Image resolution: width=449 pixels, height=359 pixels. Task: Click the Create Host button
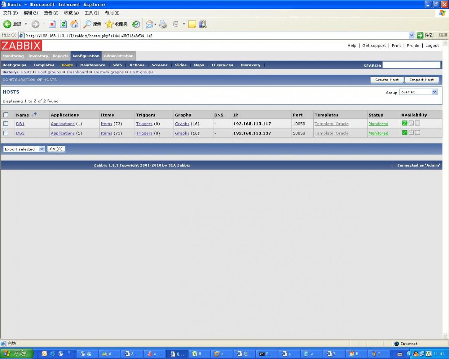coord(387,80)
